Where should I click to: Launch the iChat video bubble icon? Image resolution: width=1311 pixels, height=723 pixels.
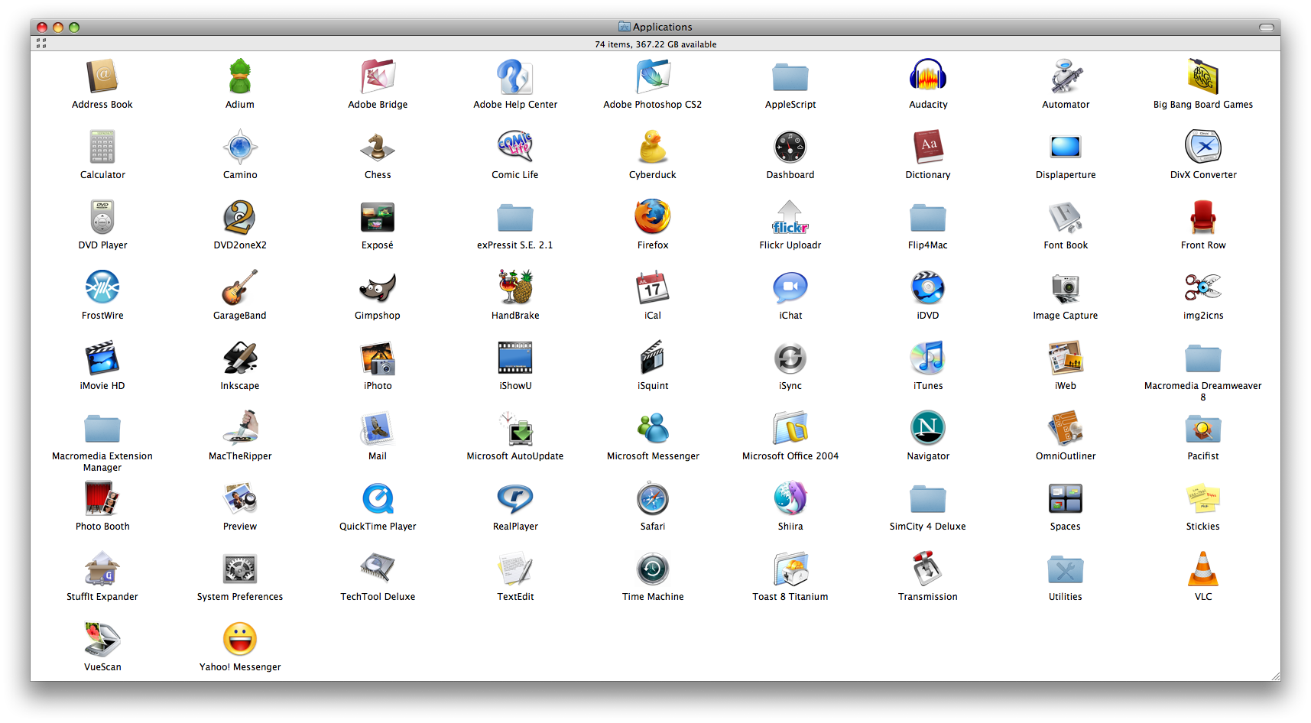pos(790,287)
